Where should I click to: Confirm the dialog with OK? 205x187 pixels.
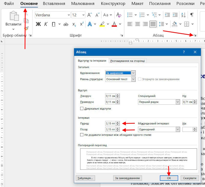coord(169,178)
